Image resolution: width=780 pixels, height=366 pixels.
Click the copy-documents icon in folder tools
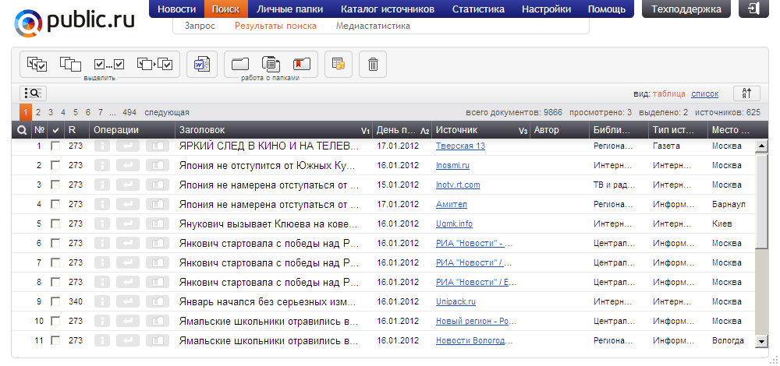tap(271, 64)
